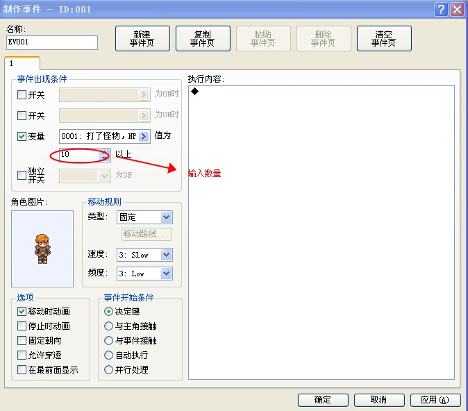
Task: Click the help question mark icon
Action: pos(441,9)
